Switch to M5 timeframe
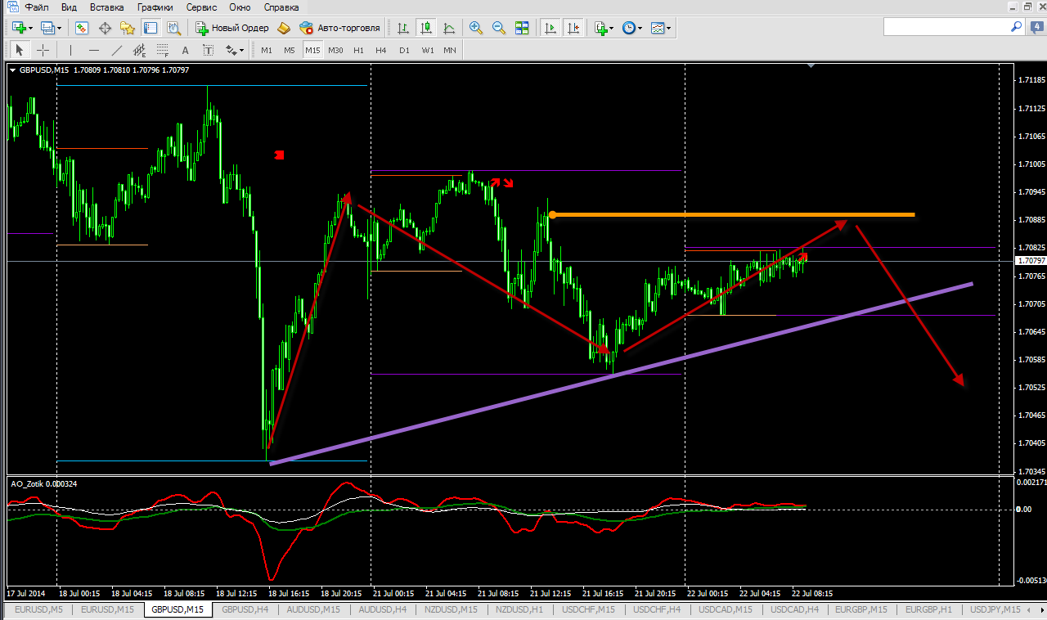1047x620 pixels. click(x=290, y=50)
